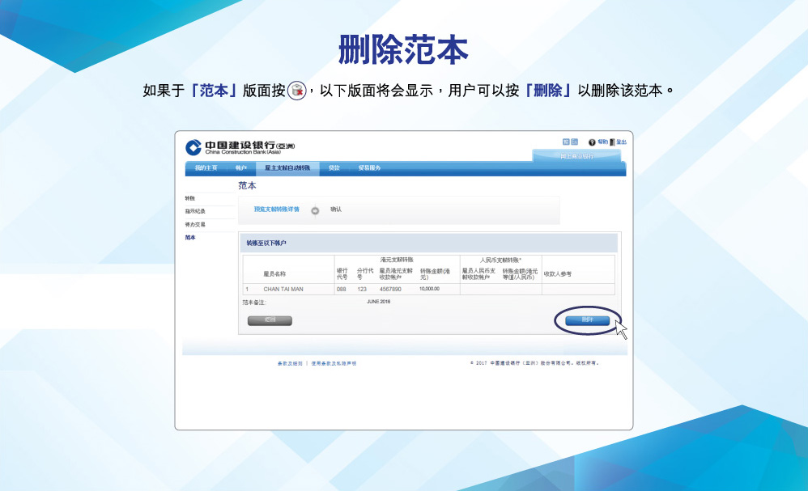Click the step indicator circle before 确认
Screen dimensions: 808x491
[x=315, y=210]
